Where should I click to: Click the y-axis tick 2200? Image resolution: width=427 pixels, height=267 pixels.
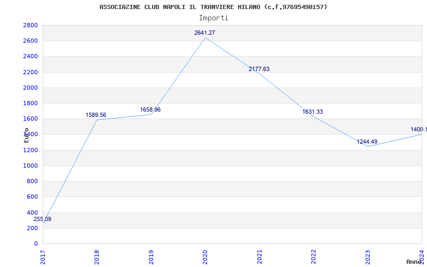click(30, 72)
